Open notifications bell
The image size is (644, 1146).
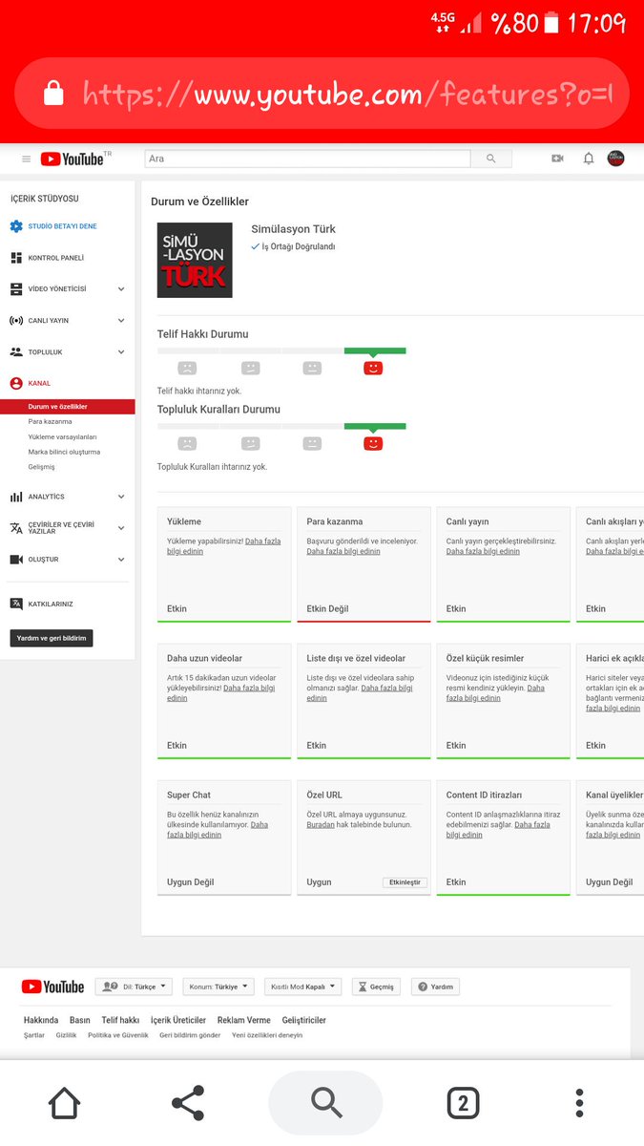point(589,159)
